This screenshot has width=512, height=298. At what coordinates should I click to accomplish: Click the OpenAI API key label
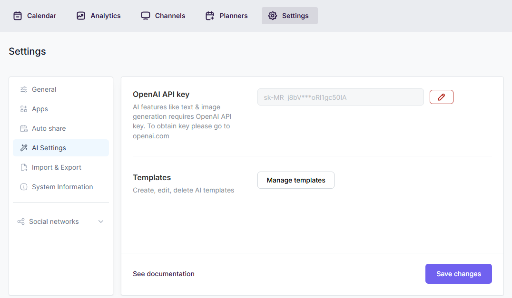[x=161, y=94]
